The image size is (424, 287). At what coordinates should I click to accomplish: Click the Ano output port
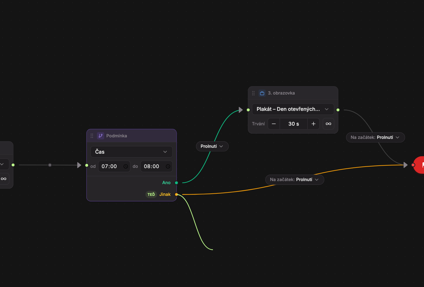(177, 183)
